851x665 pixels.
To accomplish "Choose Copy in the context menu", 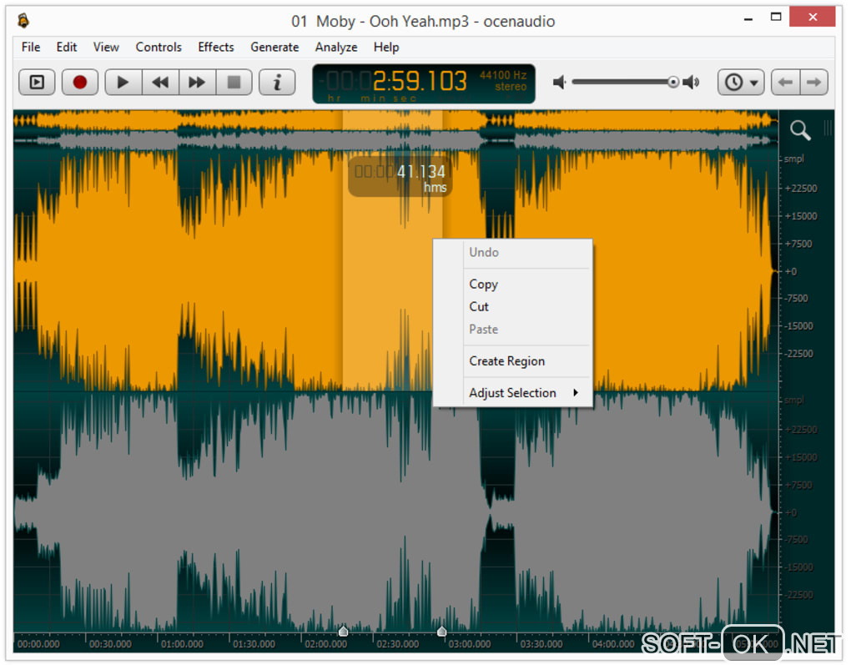I will coord(513,284).
